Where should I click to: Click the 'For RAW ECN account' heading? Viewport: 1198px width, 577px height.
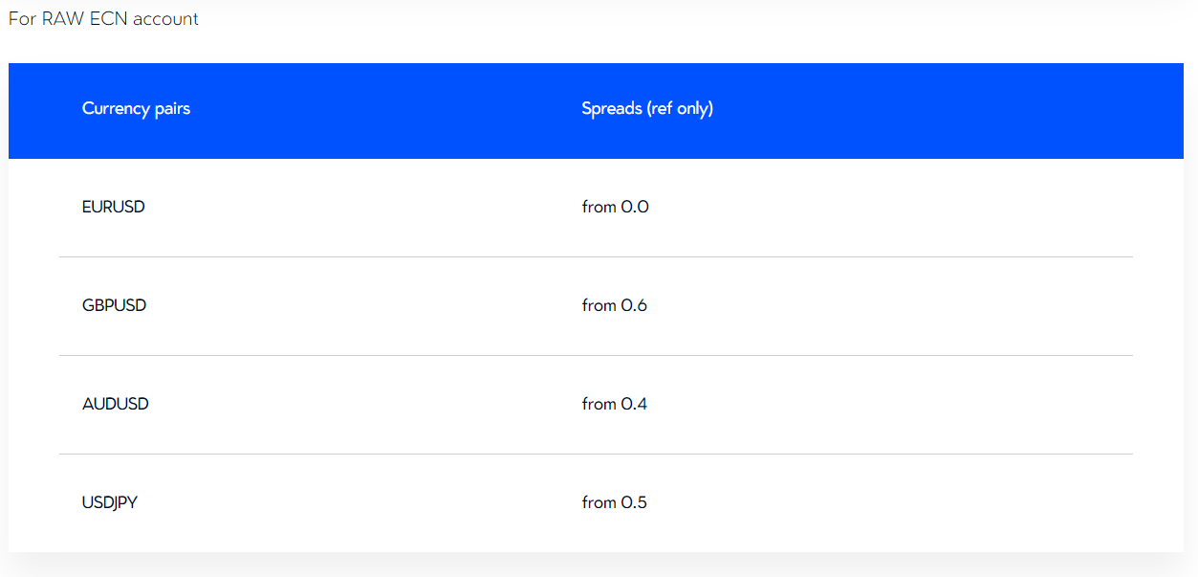click(103, 19)
